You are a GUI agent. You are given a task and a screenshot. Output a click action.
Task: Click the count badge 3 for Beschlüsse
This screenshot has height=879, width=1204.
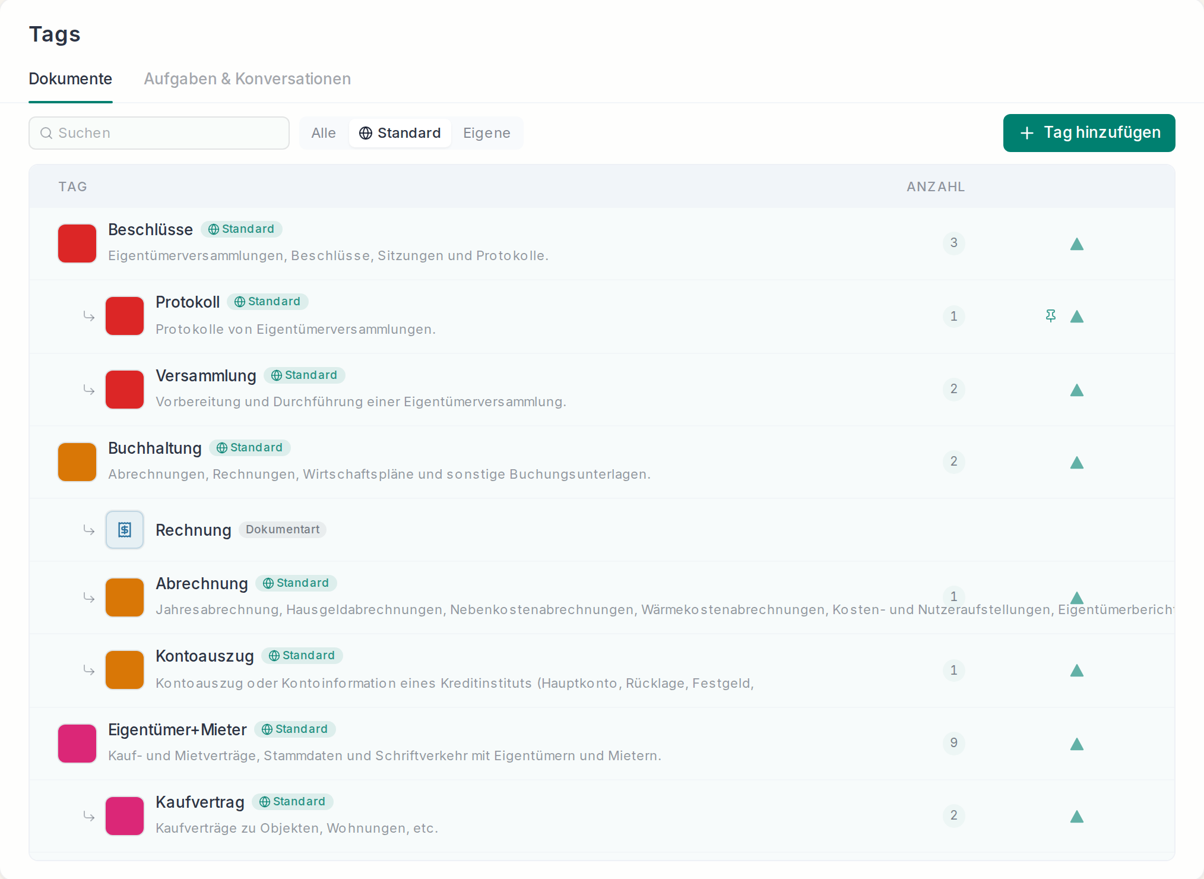954,243
